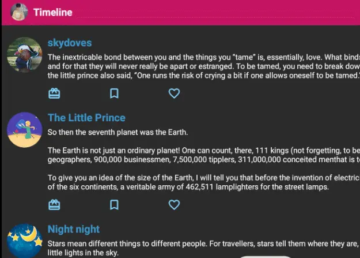The height and width of the screenshot is (258, 360).
Task: Click the pink Timeline header bar
Action: (181, 13)
